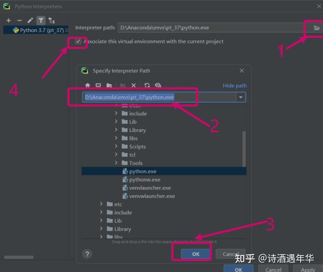Click OK in Python Interpreters window
This screenshot has height=272, width=323.
click(x=238, y=269)
